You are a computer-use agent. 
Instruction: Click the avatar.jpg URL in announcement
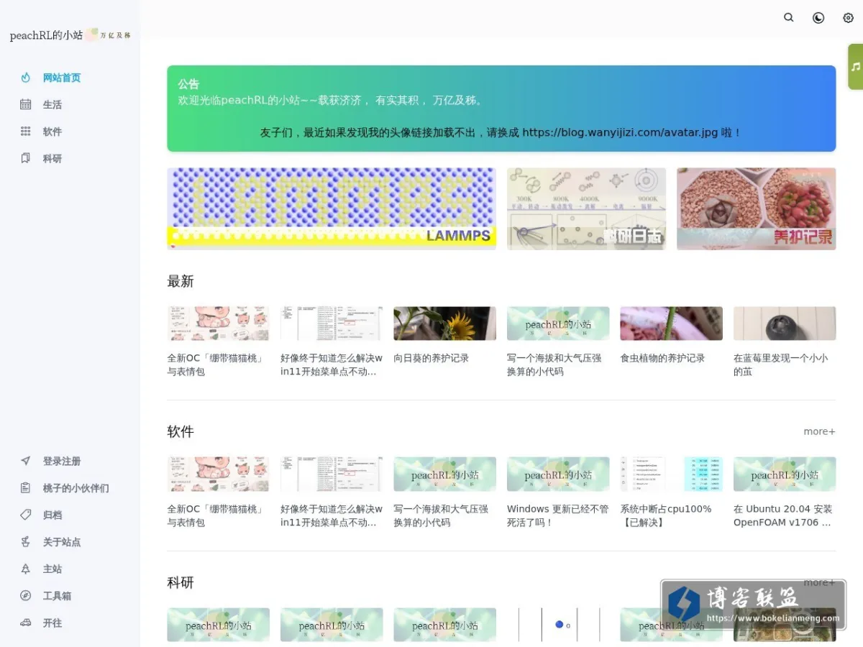(620, 132)
